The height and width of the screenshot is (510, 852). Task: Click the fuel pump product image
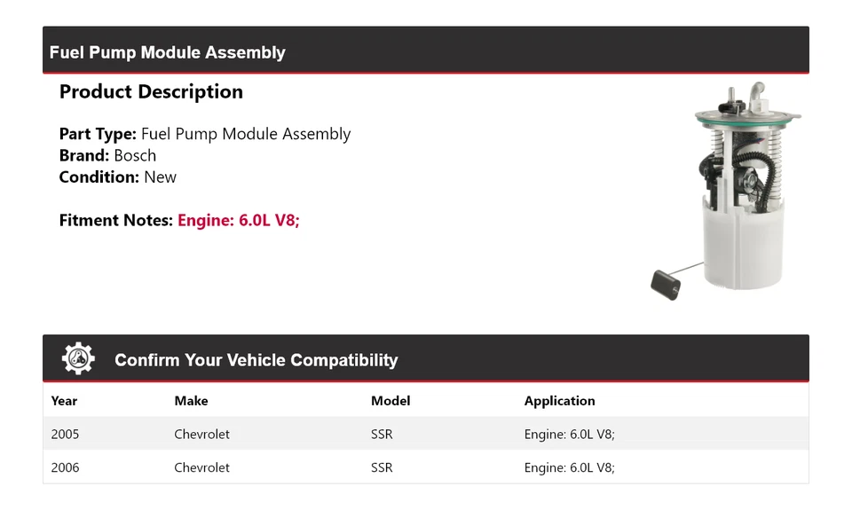tap(726, 190)
